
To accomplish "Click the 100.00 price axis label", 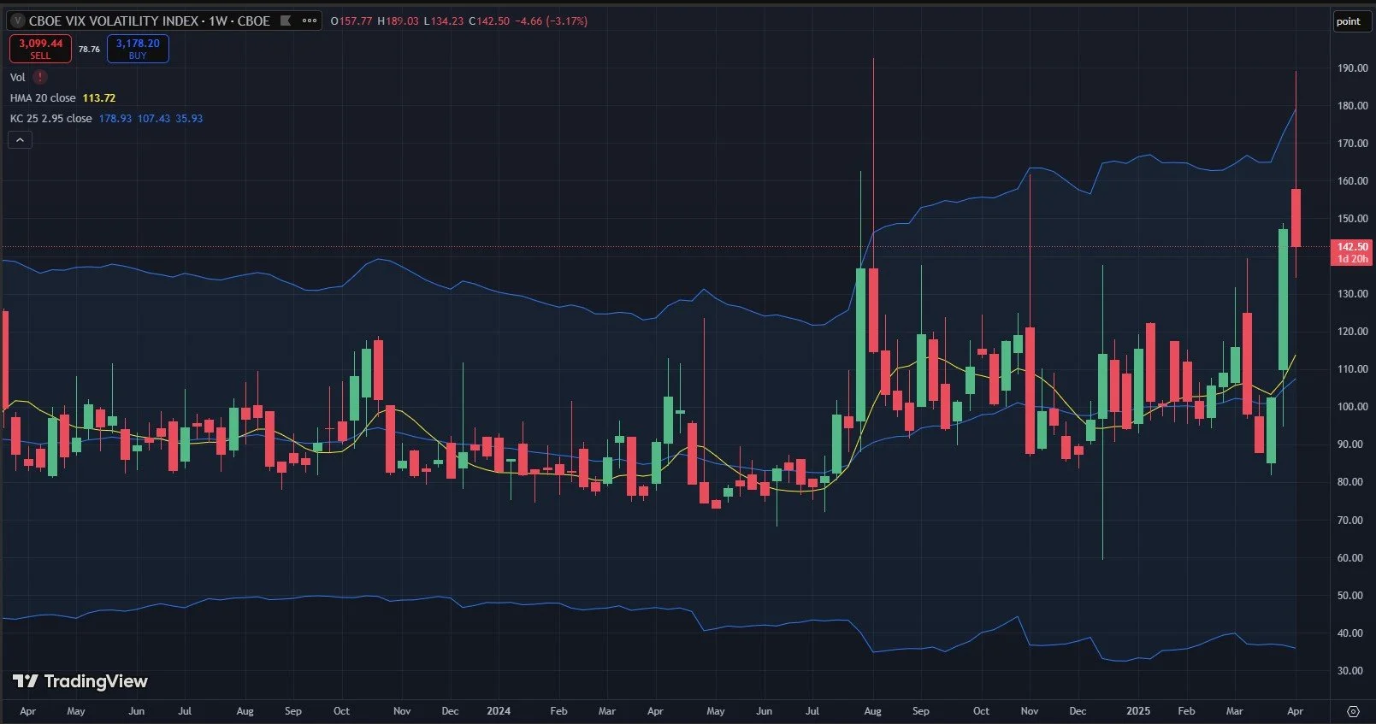I will [x=1352, y=407].
